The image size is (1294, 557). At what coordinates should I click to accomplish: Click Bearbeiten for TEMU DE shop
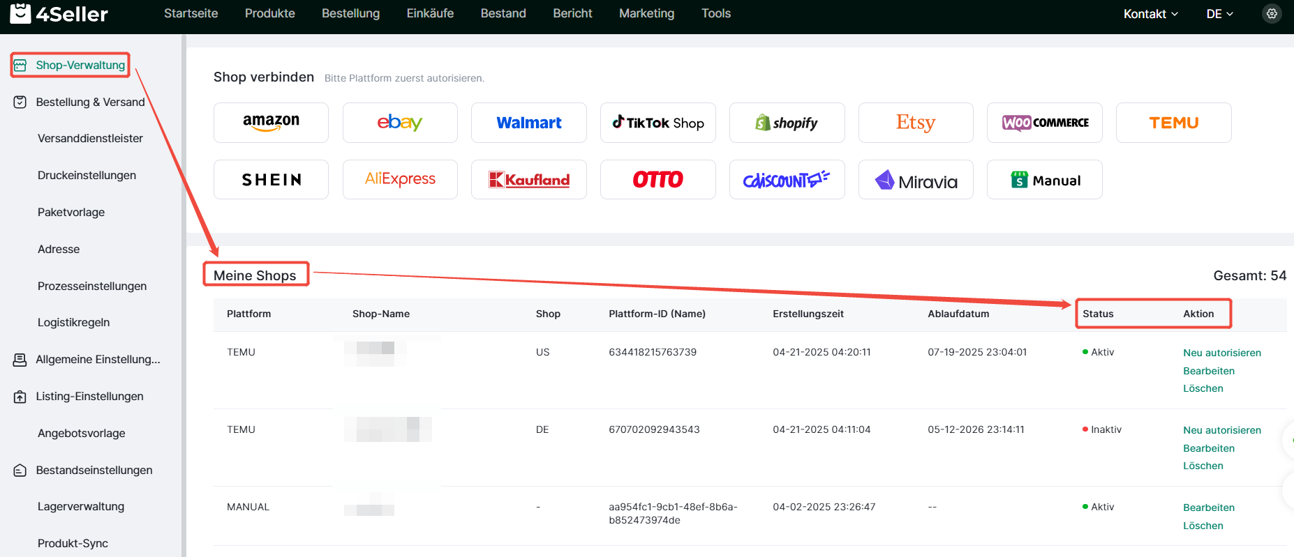1209,448
